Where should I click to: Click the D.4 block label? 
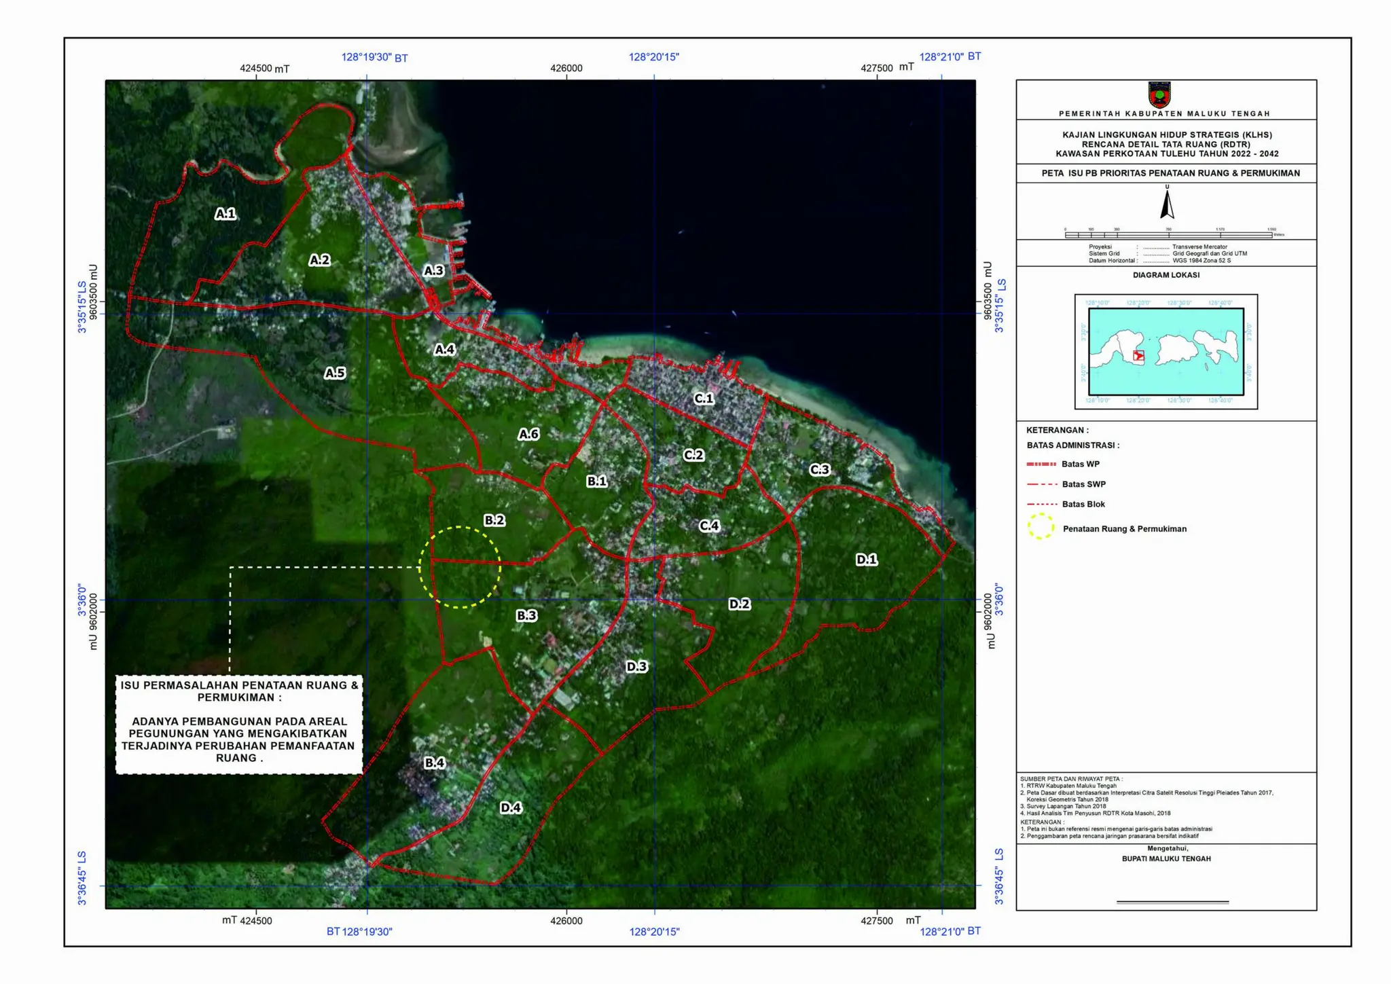[x=511, y=807]
